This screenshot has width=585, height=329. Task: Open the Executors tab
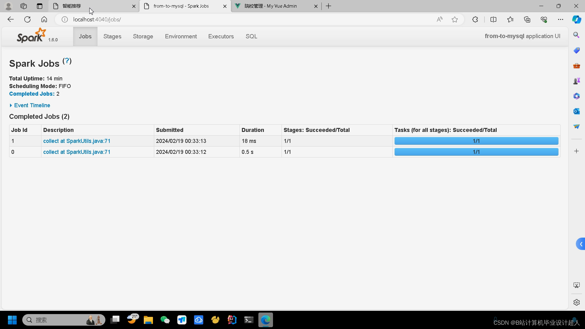click(x=221, y=36)
